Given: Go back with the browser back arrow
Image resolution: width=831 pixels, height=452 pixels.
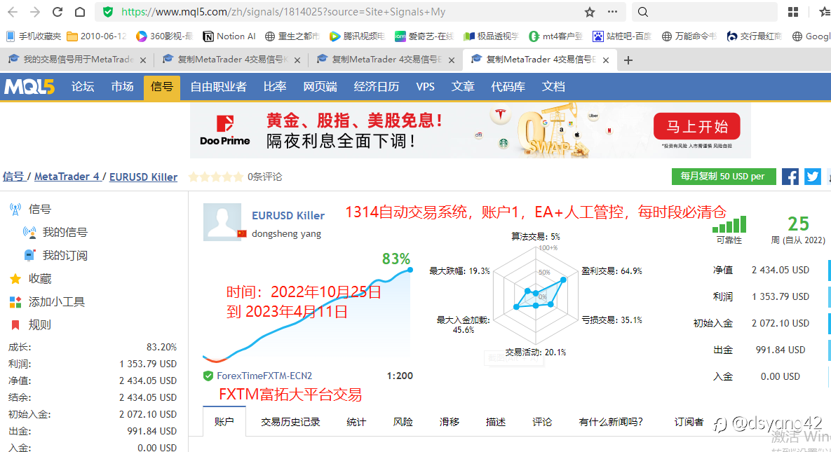Looking at the screenshot, I should pyautogui.click(x=12, y=12).
